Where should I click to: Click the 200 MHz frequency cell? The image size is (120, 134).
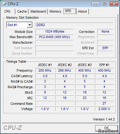click(x=45, y=70)
